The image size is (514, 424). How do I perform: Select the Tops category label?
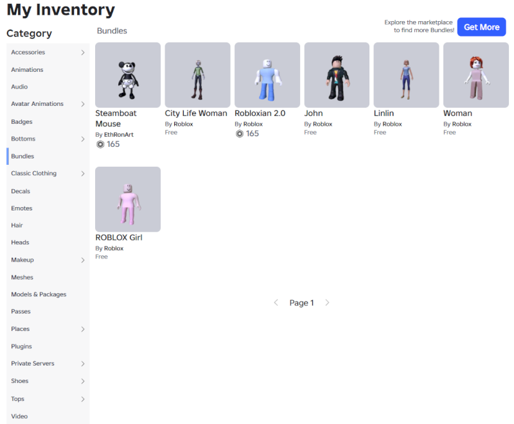pyautogui.click(x=17, y=399)
